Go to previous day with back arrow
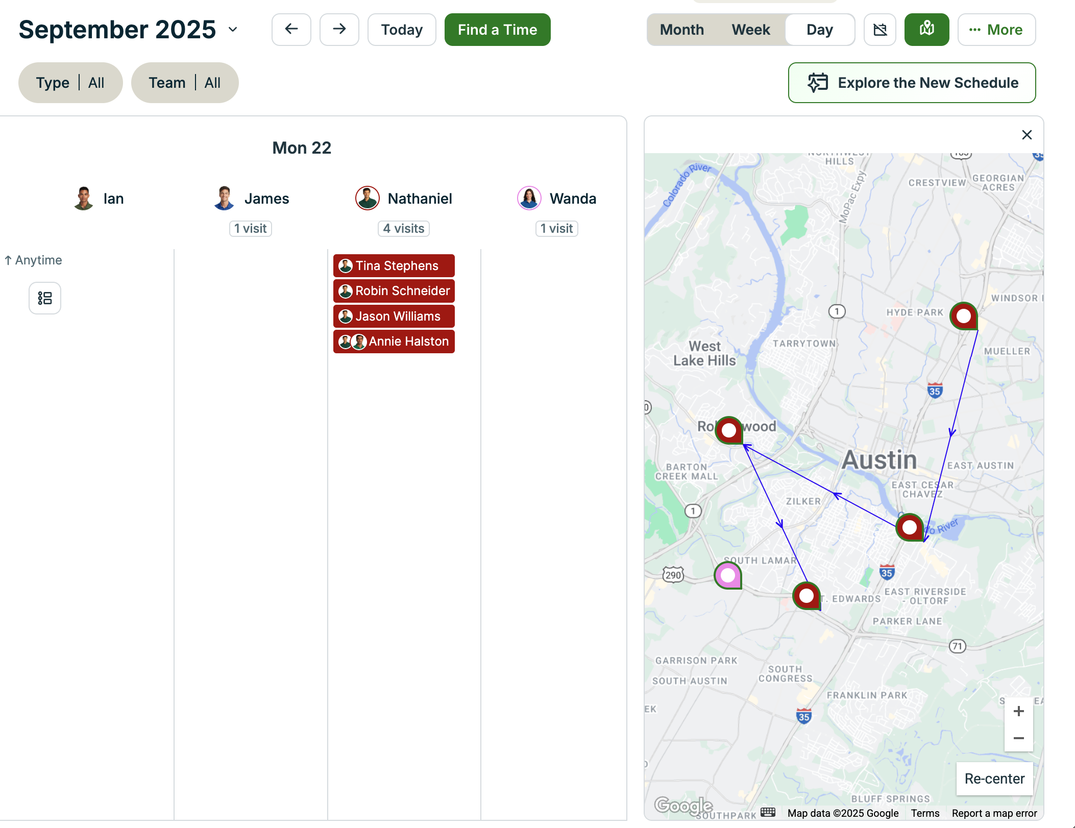Image resolution: width=1075 pixels, height=828 pixels. click(291, 30)
